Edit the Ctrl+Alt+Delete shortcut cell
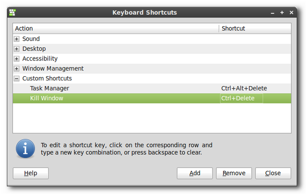 coord(244,89)
